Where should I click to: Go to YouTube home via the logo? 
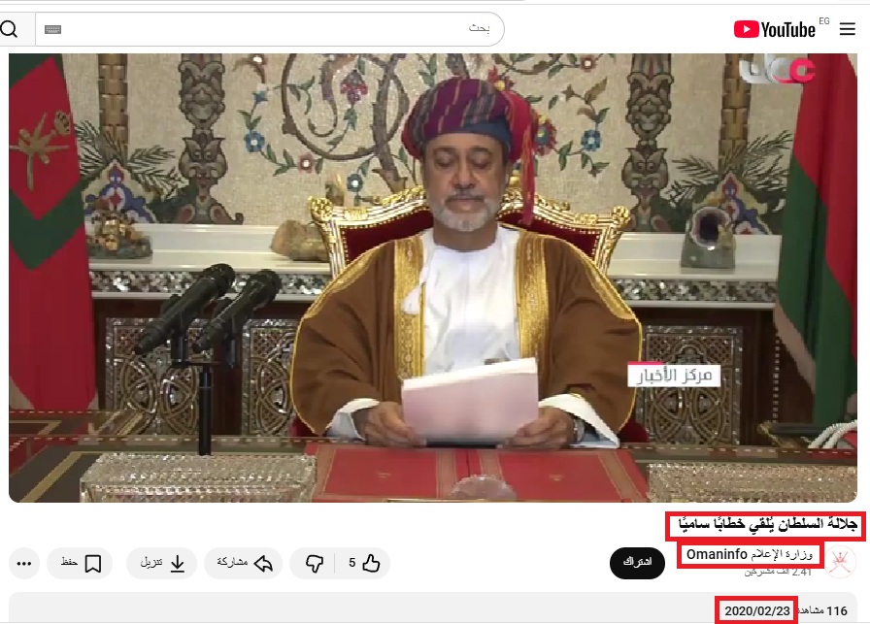(774, 29)
